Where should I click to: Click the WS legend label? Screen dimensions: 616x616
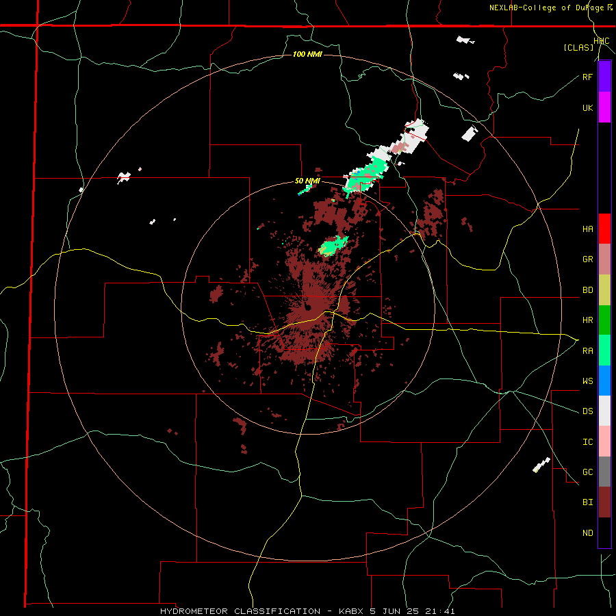tap(588, 381)
